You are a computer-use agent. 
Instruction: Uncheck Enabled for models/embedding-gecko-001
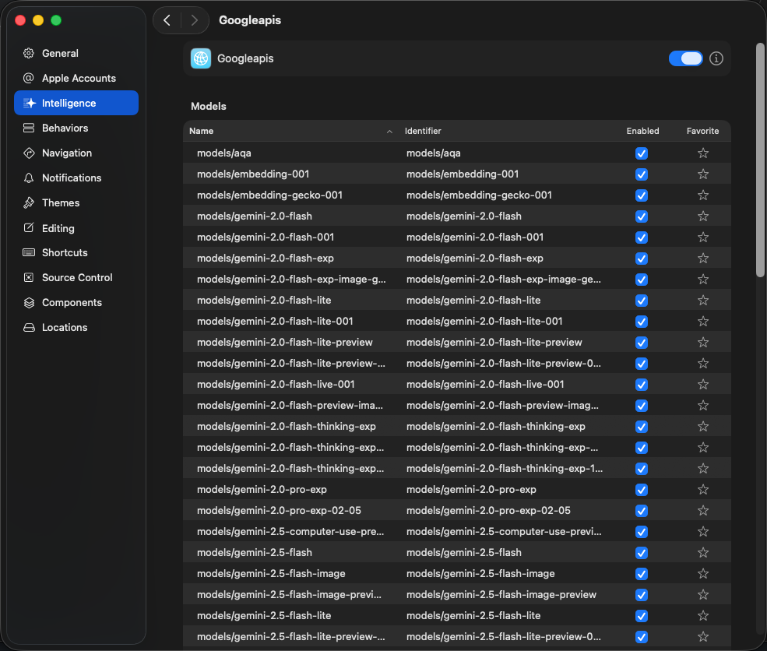point(642,195)
